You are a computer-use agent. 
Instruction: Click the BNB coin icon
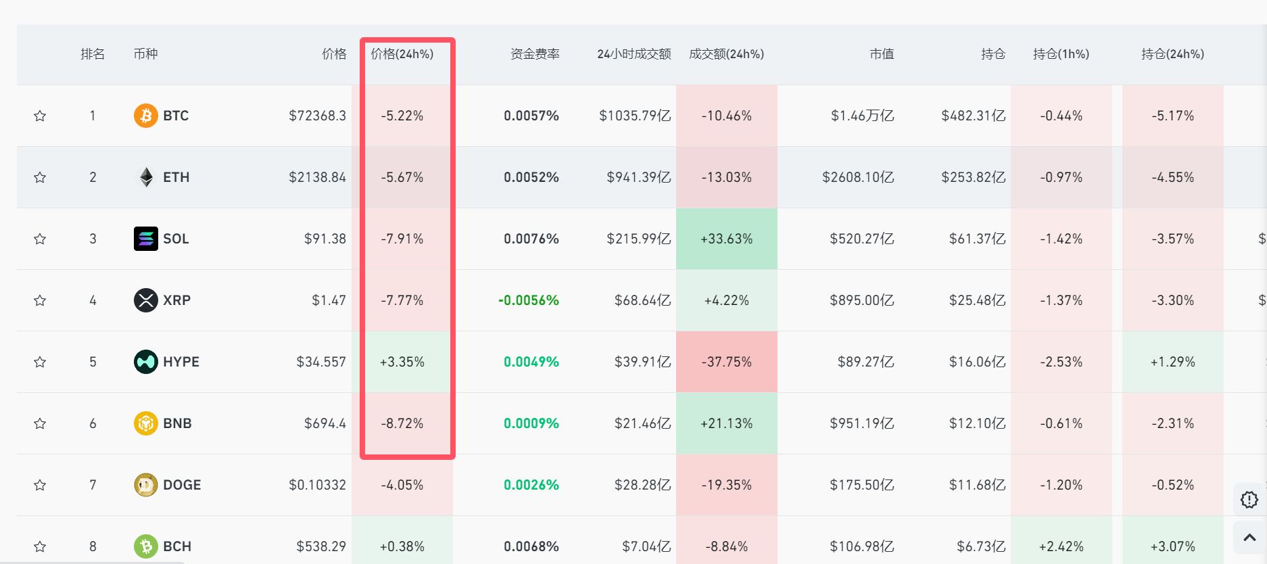(145, 423)
